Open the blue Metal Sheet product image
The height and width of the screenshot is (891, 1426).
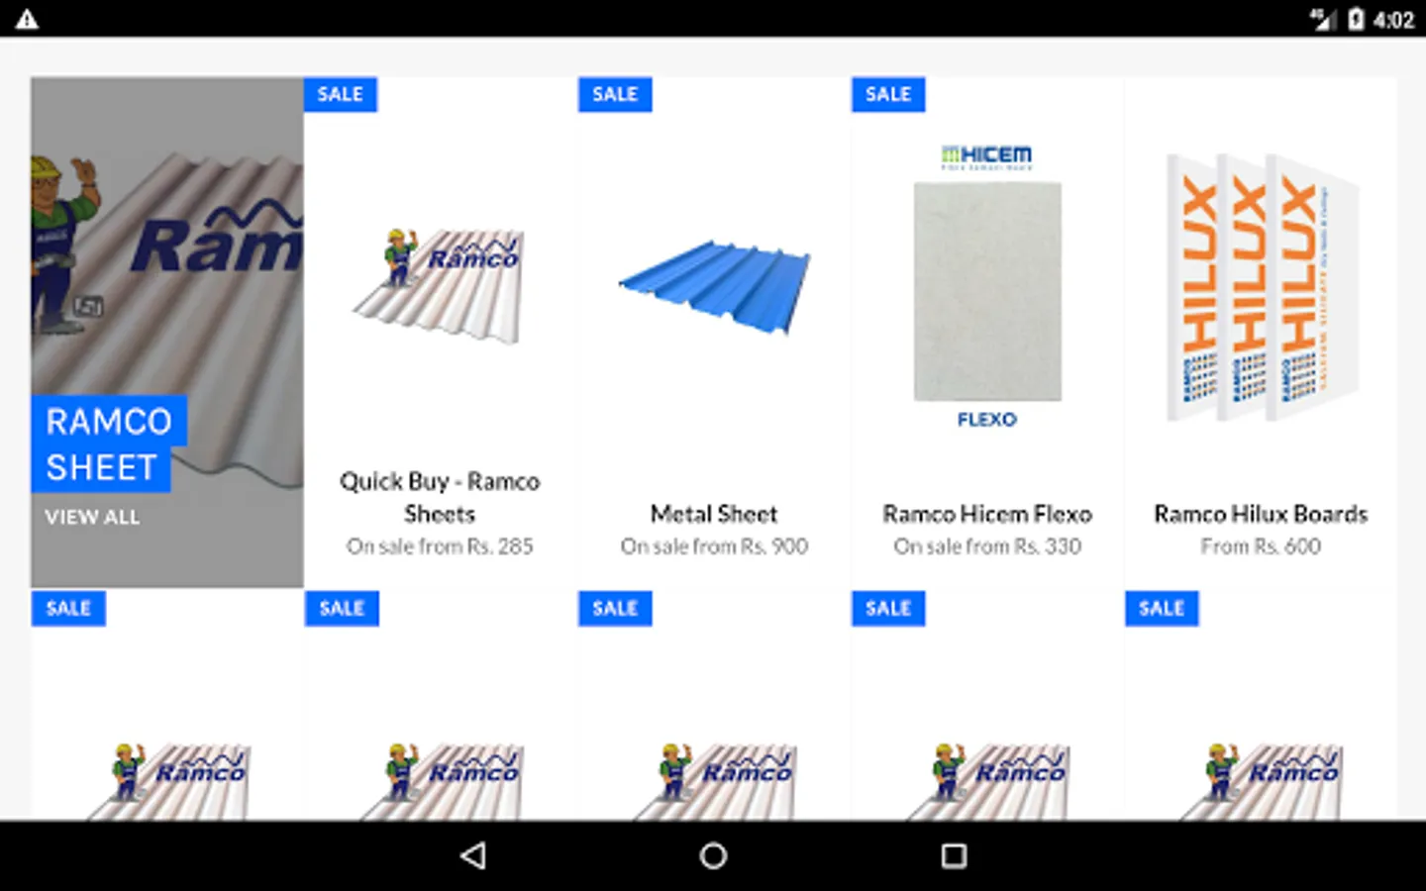point(714,278)
